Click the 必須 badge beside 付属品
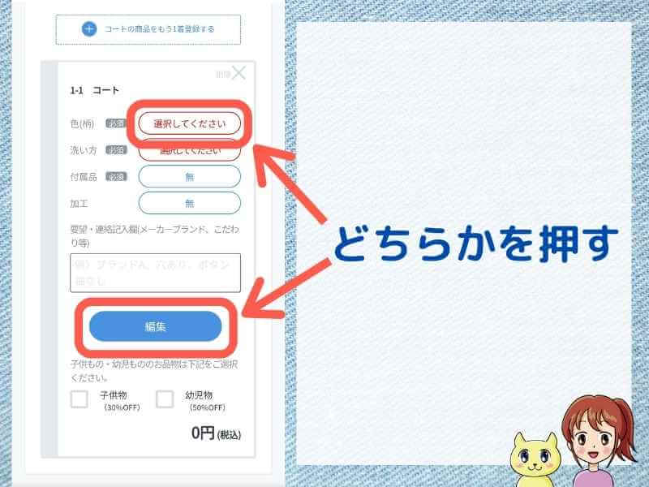 pos(116,177)
